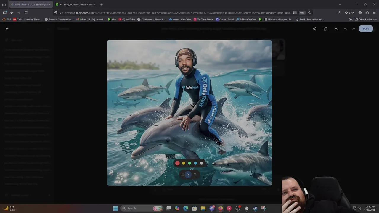The width and height of the screenshot is (379, 213).
Task: Select the freehand draw tool
Action: pyautogui.click(x=188, y=175)
